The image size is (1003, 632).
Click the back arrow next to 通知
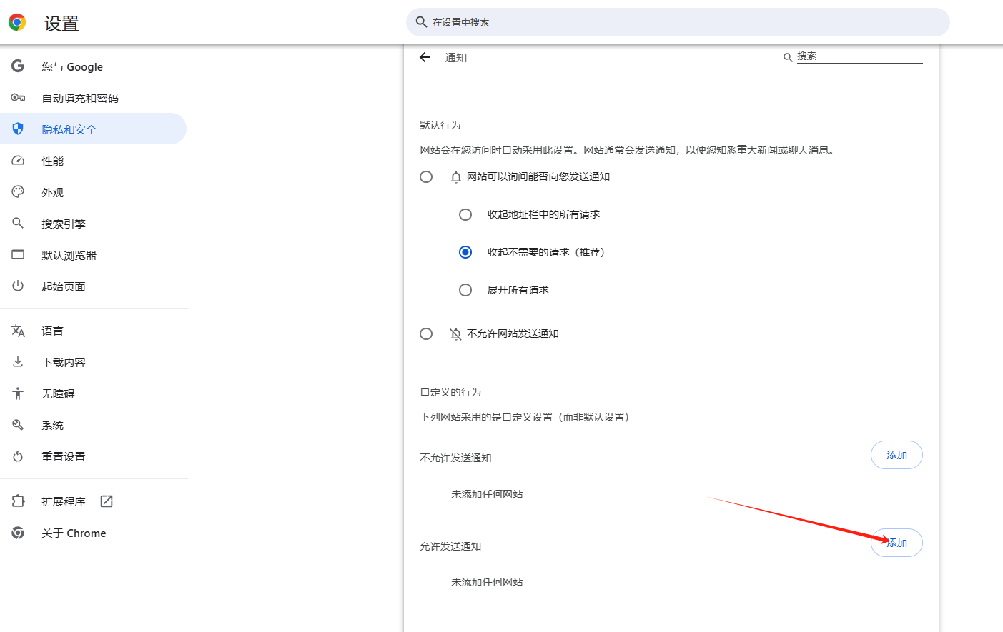point(425,57)
